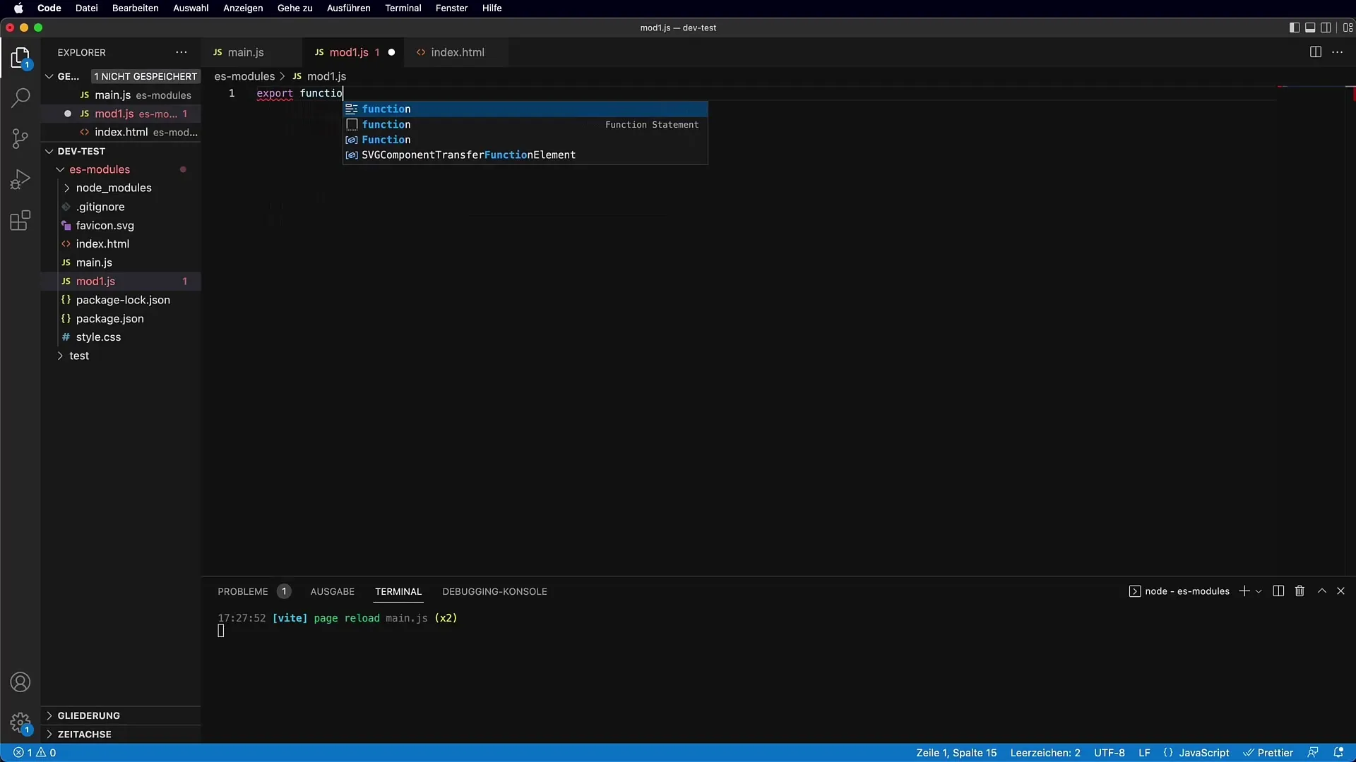Open the Search view in activity bar
The width and height of the screenshot is (1356, 762).
coord(20,97)
